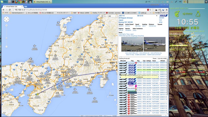Click the bookmarks overflow chevron
208x117 pixels.
point(151,13)
